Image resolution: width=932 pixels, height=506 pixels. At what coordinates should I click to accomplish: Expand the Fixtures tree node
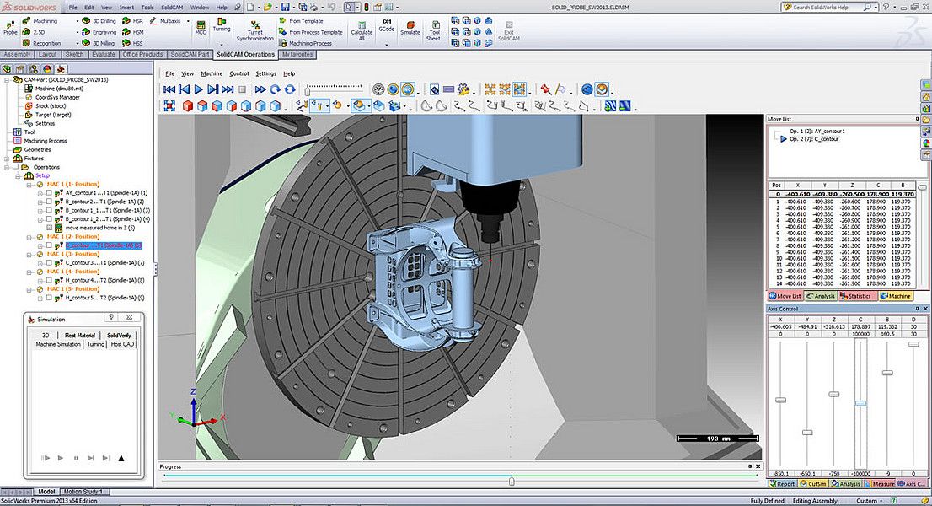(x=7, y=159)
